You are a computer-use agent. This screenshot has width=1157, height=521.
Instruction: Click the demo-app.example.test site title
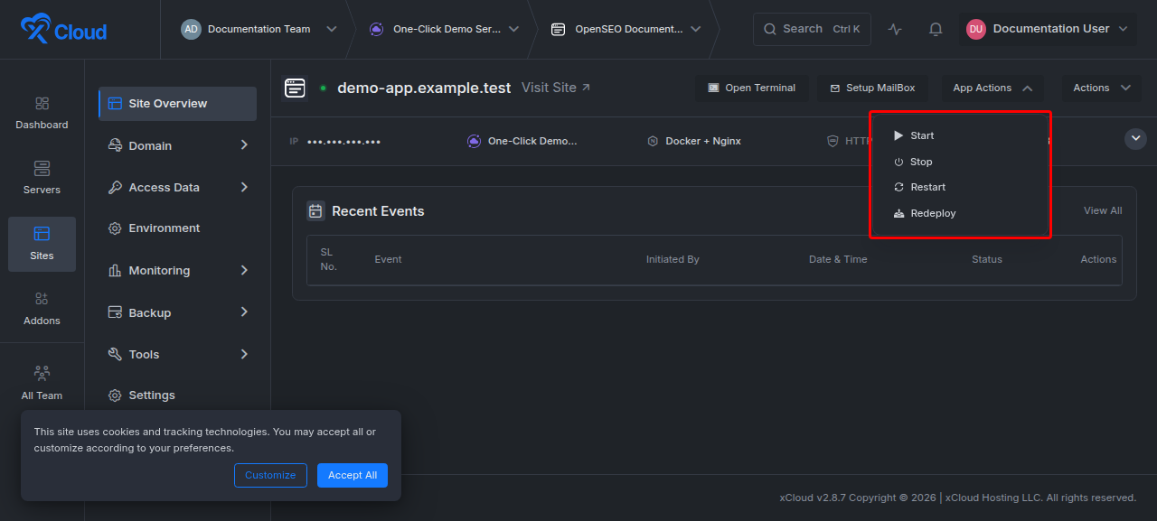click(424, 88)
